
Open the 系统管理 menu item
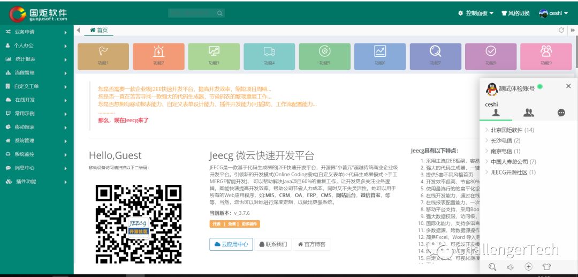[x=37, y=140]
